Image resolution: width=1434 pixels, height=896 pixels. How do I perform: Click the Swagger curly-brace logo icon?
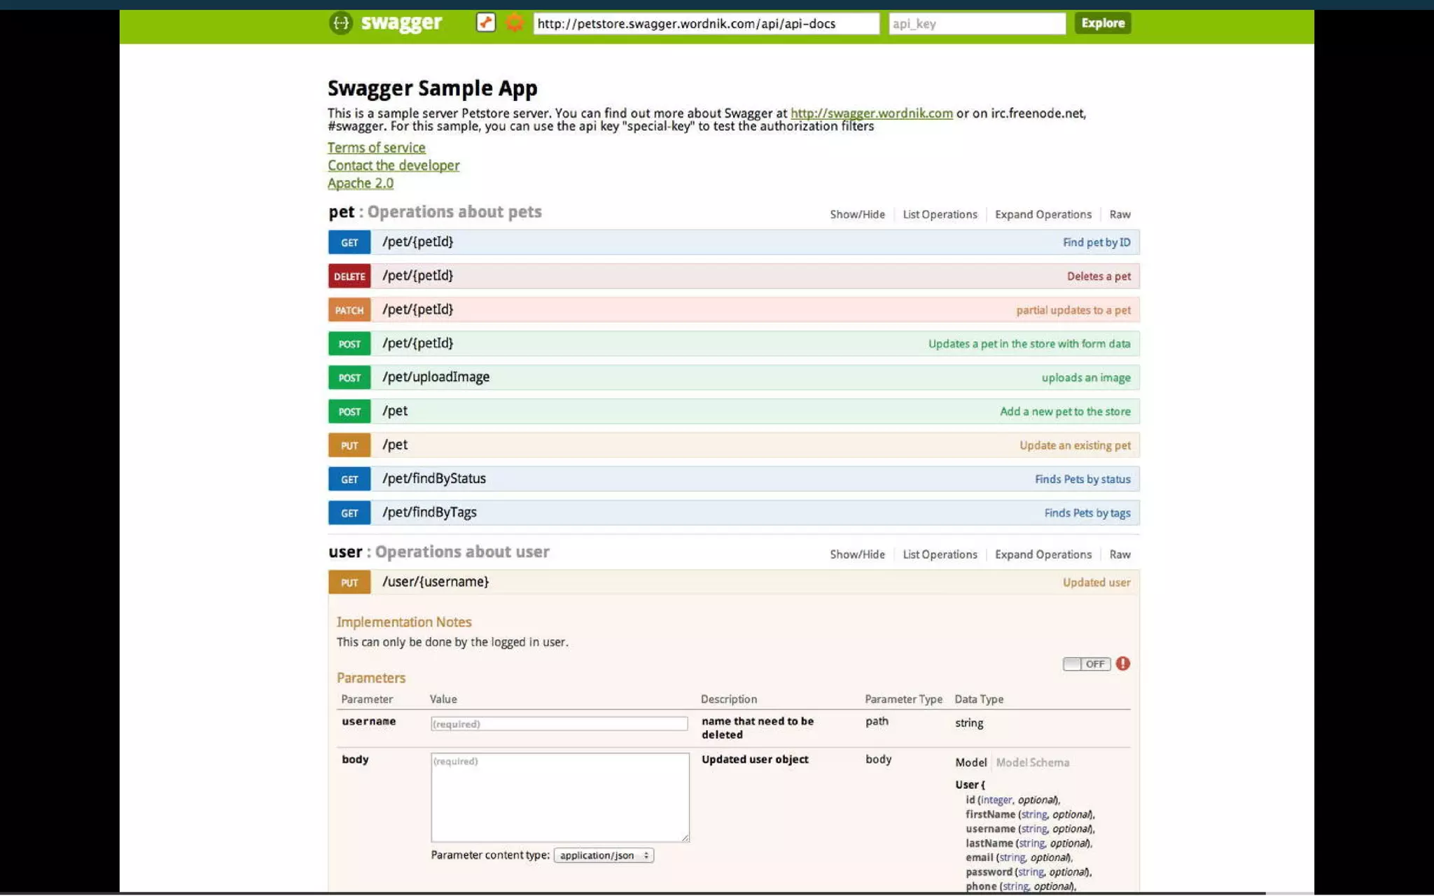(x=340, y=23)
